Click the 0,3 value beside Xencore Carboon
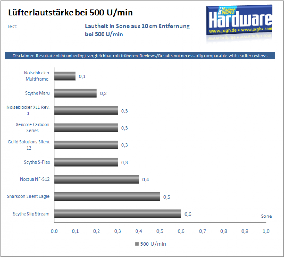This screenshot has width=285, height=258. click(x=125, y=128)
